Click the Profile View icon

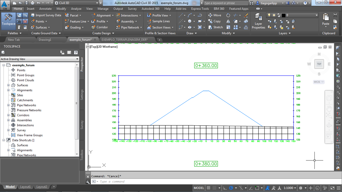pos(149,15)
